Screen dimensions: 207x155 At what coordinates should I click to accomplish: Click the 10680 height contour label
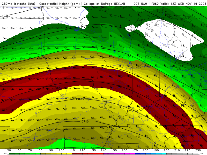[x=80, y=99]
